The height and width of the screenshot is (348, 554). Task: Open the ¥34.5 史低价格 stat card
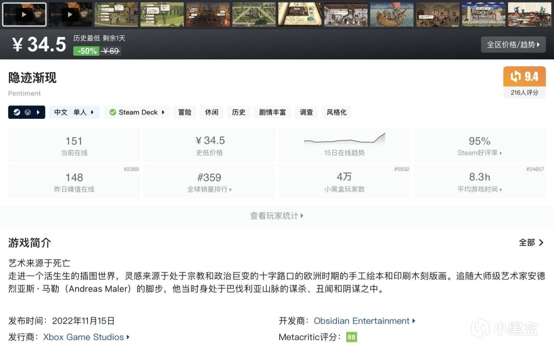tap(209, 146)
